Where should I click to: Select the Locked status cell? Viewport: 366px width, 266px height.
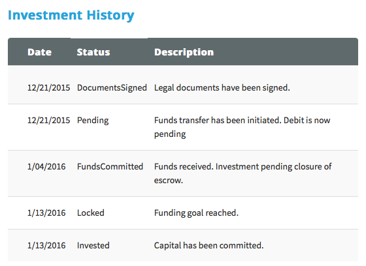click(91, 213)
